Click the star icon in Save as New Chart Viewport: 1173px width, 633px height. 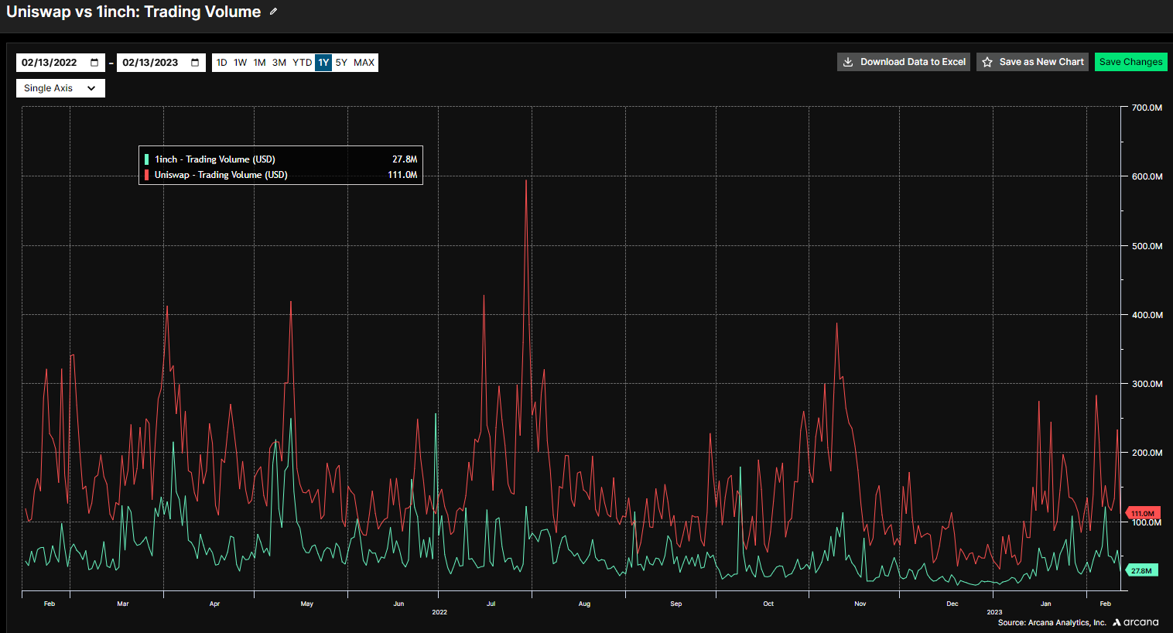click(x=987, y=62)
